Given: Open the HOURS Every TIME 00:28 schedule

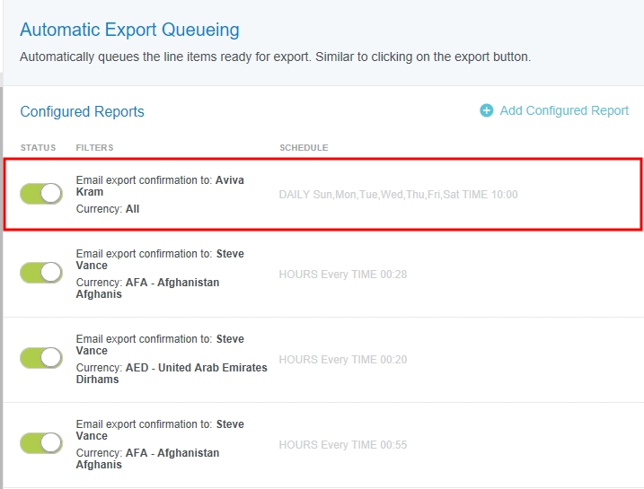Looking at the screenshot, I should [342, 274].
